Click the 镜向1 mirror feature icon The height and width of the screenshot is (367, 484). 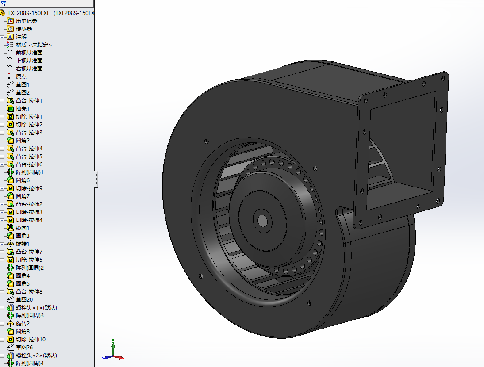point(10,228)
